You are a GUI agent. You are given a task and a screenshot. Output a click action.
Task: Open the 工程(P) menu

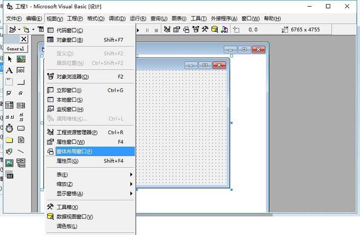click(75, 18)
